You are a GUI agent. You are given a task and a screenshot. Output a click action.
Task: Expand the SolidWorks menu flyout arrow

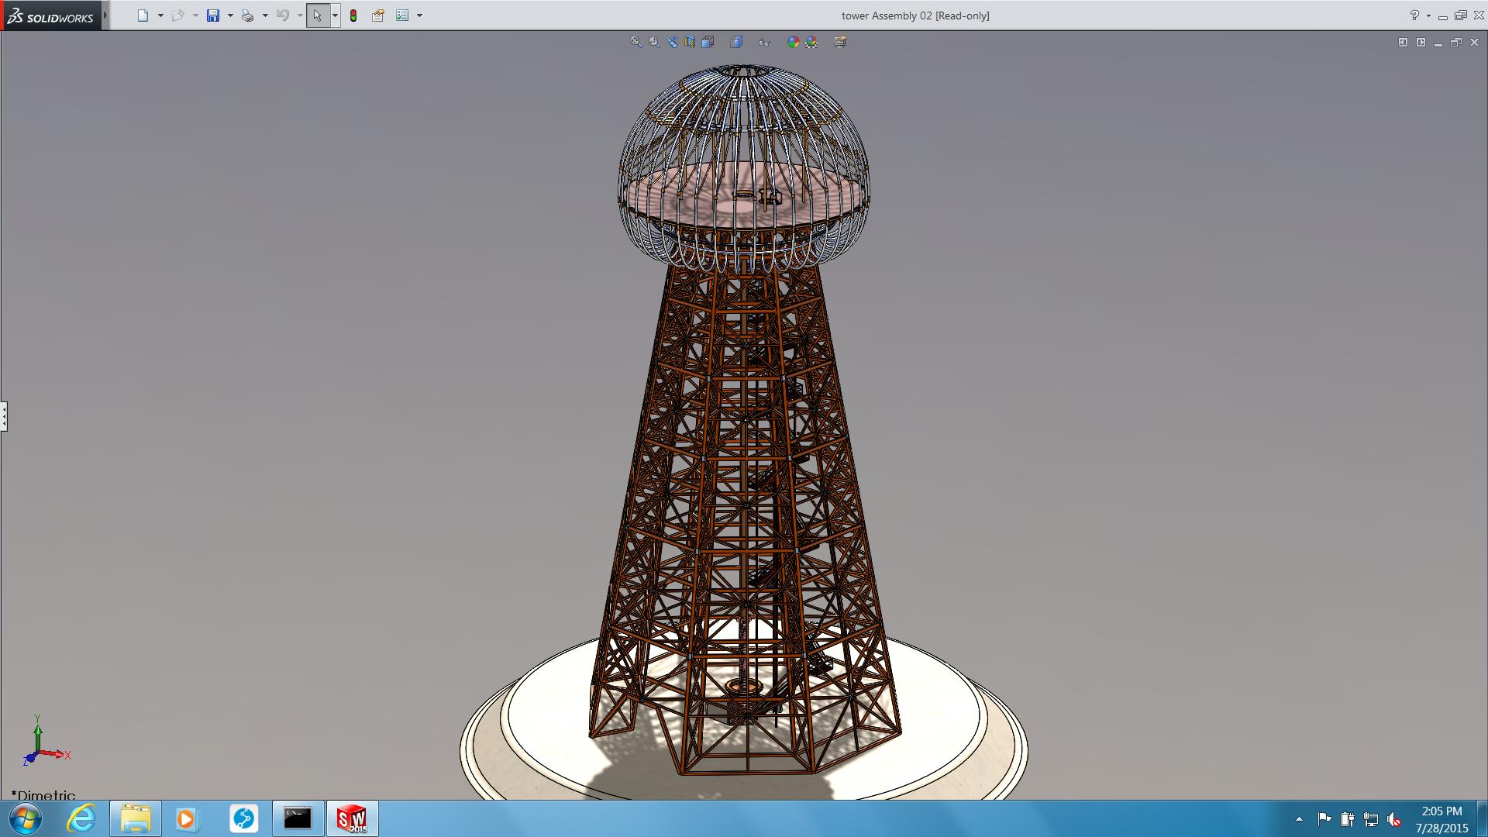click(105, 15)
